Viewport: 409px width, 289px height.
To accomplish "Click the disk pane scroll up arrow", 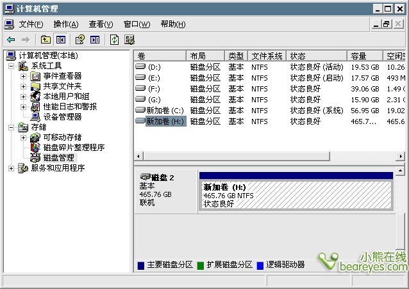I will [400, 171].
